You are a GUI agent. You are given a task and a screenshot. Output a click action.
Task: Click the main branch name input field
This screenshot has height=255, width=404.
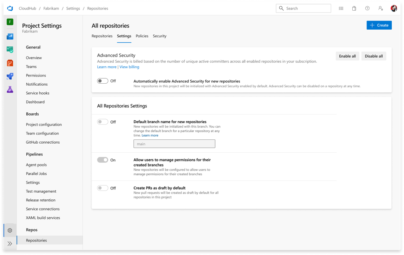pyautogui.click(x=174, y=143)
